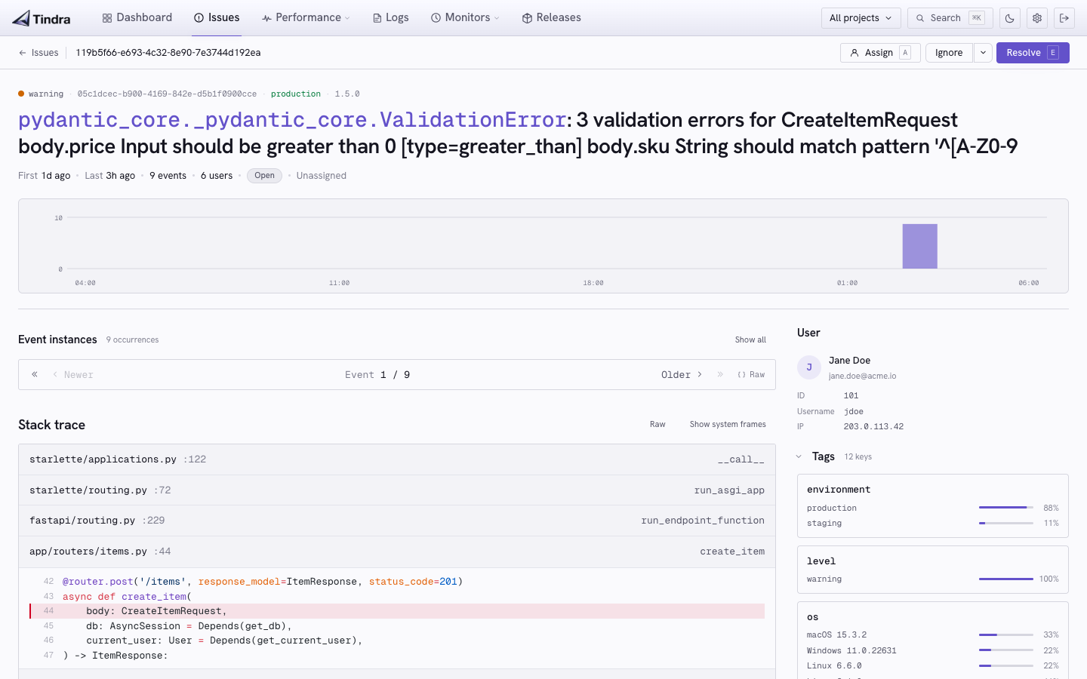Click the Linux 6.6.0 tag row
1087x679 pixels.
pyautogui.click(x=932, y=665)
